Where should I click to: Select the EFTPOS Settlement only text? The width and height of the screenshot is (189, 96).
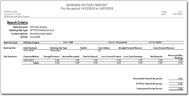point(42,30)
